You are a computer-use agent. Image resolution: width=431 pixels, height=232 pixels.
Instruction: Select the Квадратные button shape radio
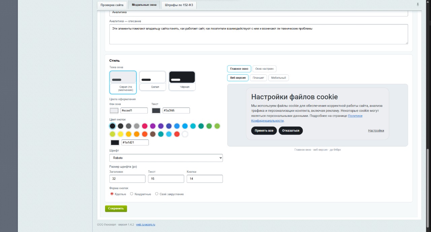click(132, 194)
